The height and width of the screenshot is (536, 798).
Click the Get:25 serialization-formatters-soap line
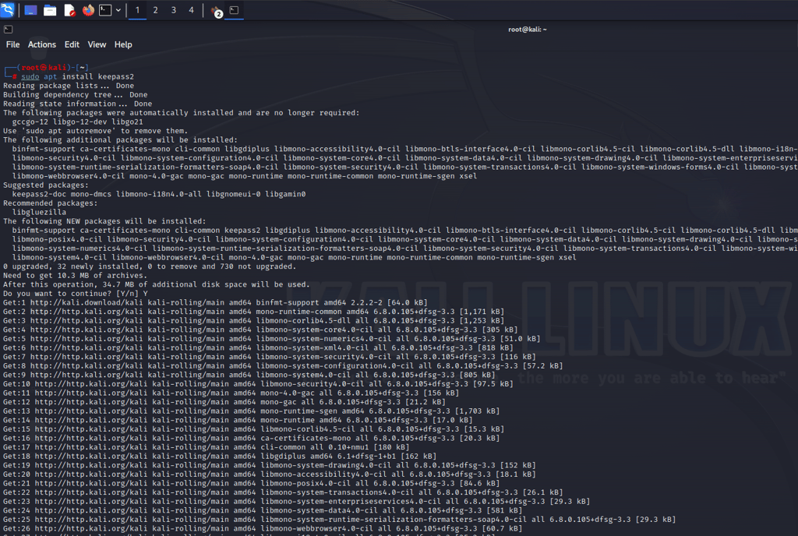(340, 520)
